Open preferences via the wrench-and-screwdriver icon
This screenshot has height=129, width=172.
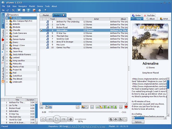click(13, 10)
